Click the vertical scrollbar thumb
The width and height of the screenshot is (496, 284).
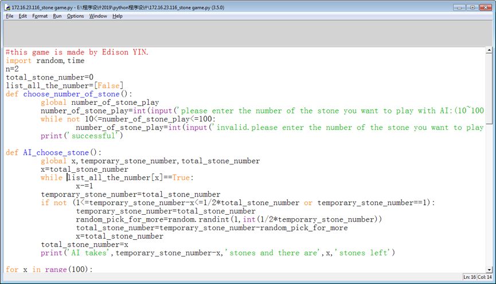tap(489, 88)
